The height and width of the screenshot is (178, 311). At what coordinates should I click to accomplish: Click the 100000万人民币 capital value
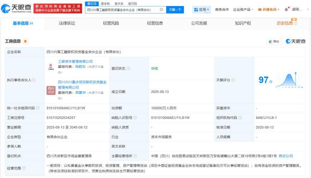[x=164, y=108]
